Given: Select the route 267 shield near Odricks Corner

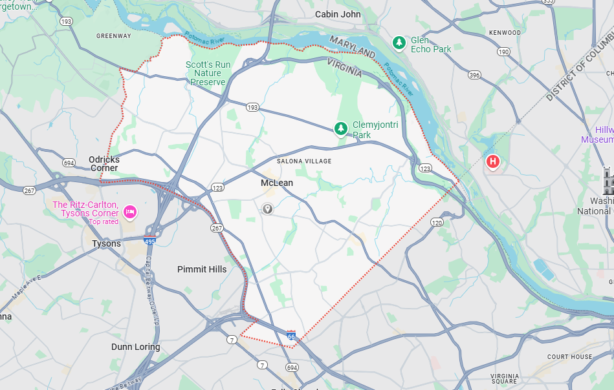Looking at the screenshot, I should pos(29,190).
